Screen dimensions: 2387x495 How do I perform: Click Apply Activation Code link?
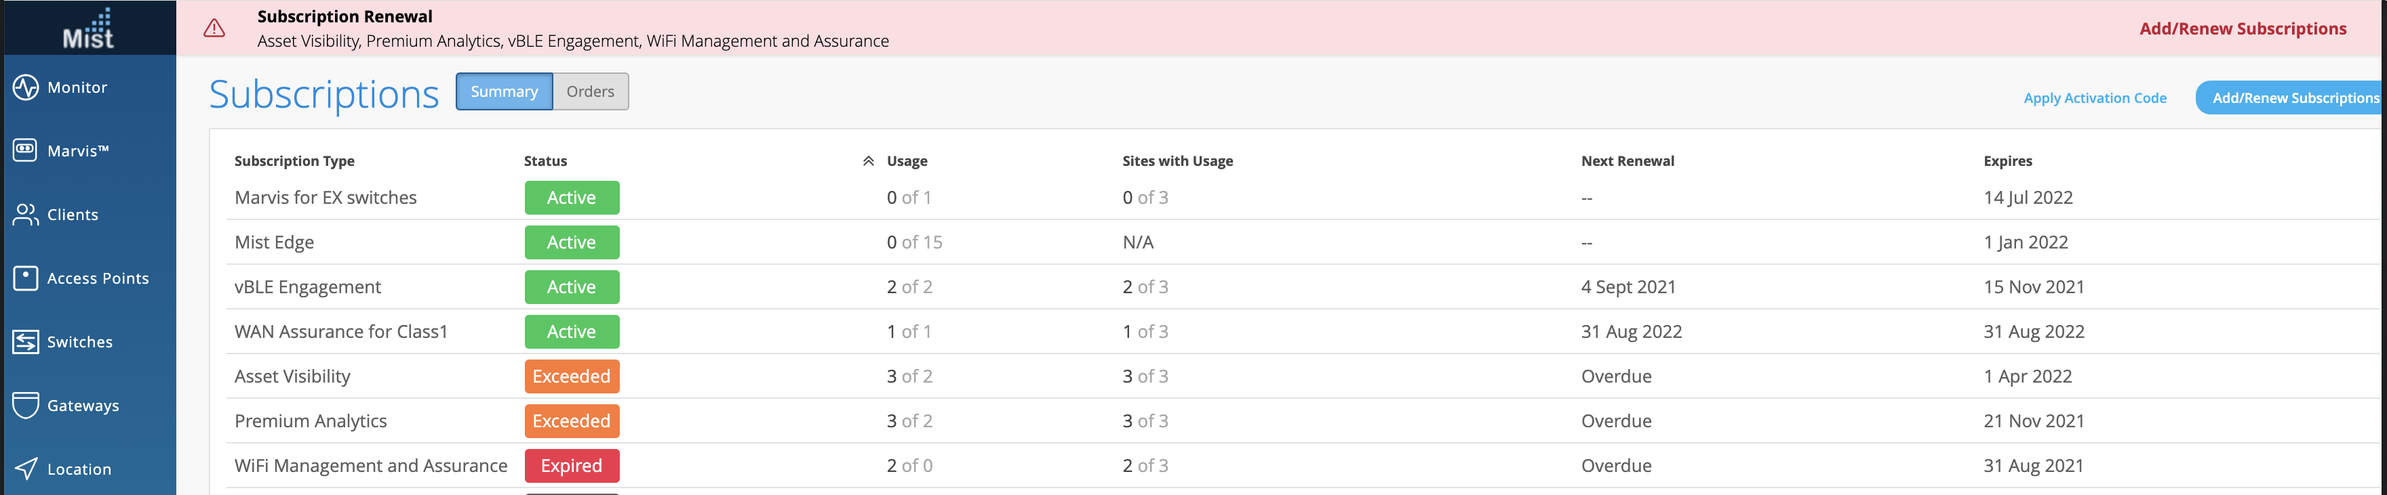[2094, 98]
